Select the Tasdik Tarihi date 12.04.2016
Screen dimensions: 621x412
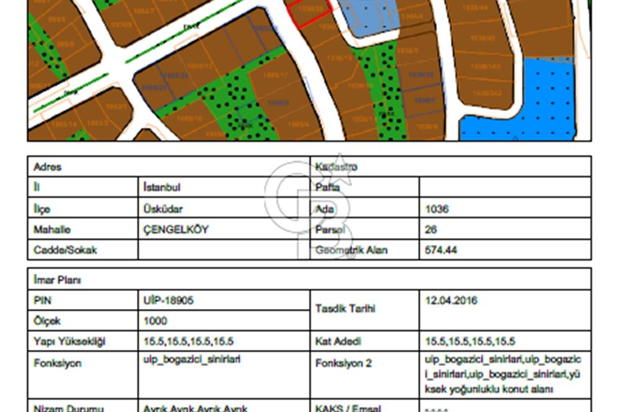point(451,300)
